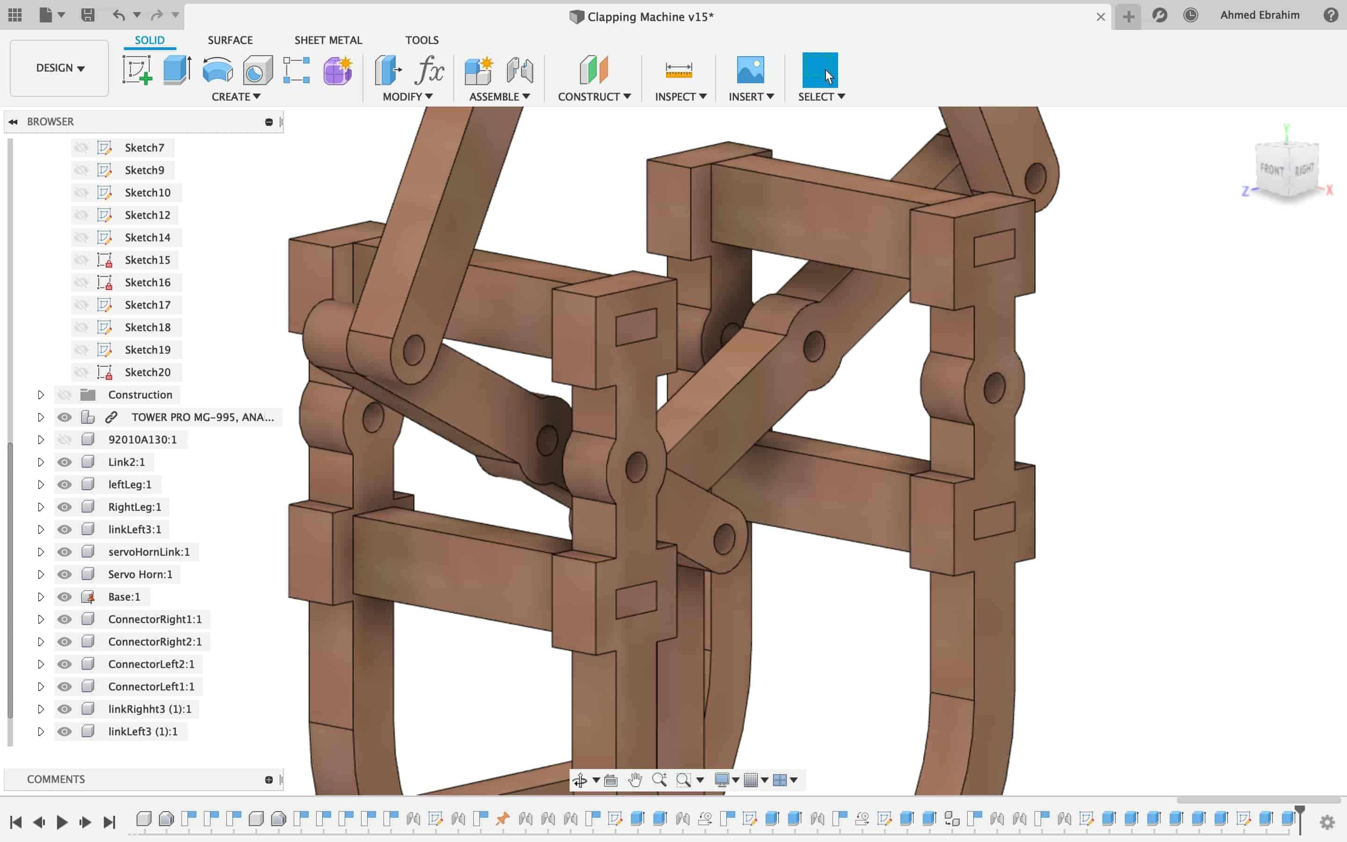Open the DESIGN workspace dropdown
The image size is (1347, 842).
[59, 68]
